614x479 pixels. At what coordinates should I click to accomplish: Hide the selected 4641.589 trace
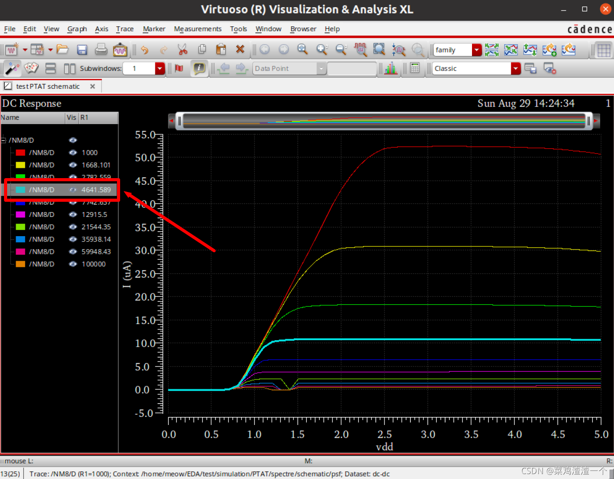73,190
